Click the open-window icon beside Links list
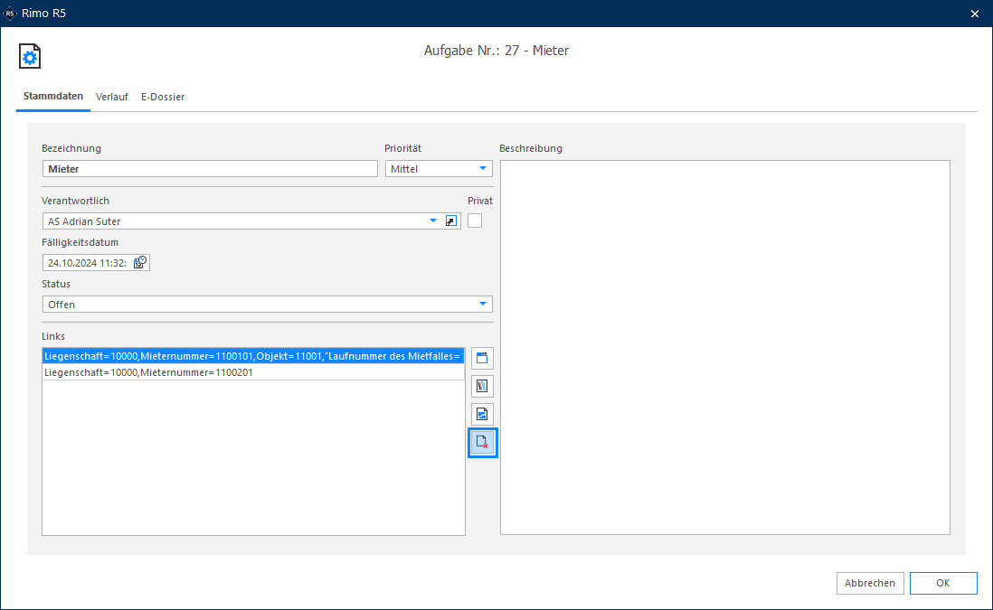The height and width of the screenshot is (610, 993). [x=482, y=358]
